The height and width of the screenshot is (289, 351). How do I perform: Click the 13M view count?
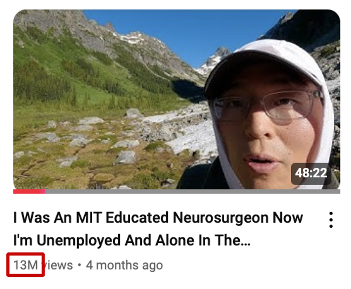pyautogui.click(x=26, y=265)
